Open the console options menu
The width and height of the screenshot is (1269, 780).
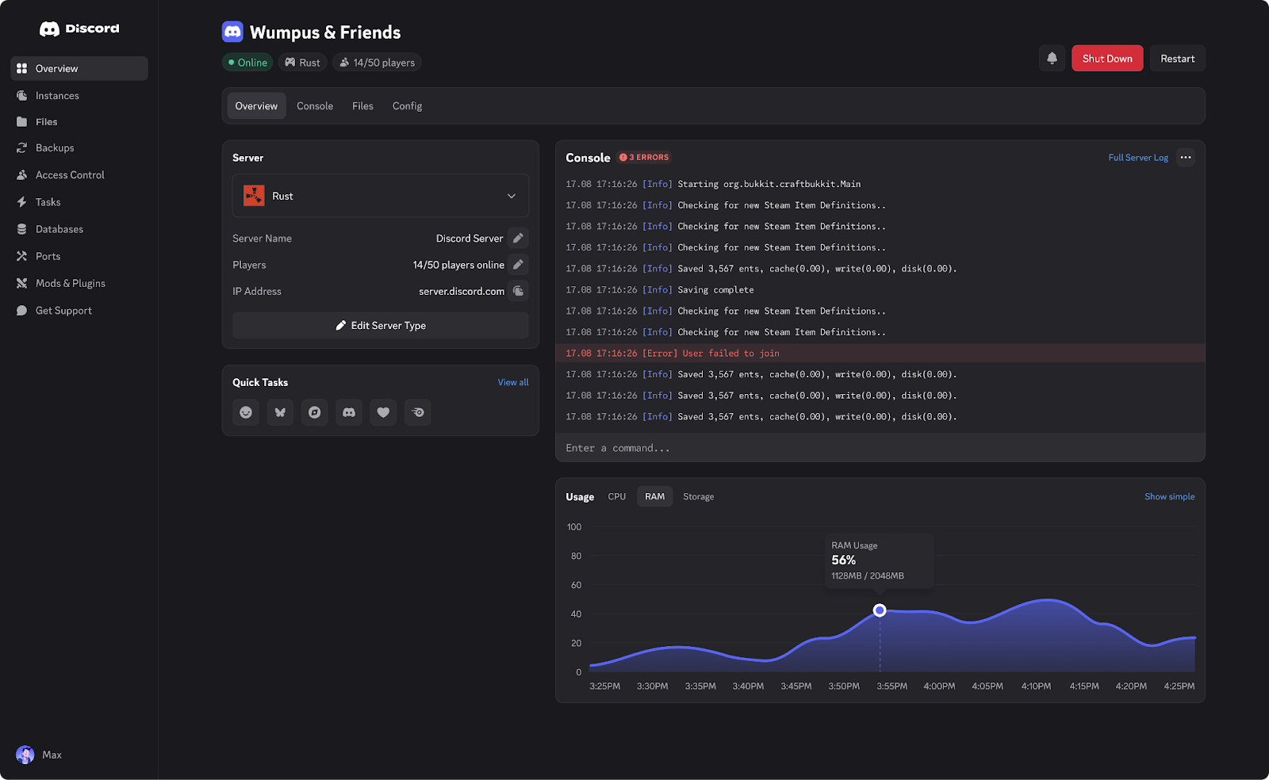pyautogui.click(x=1186, y=158)
